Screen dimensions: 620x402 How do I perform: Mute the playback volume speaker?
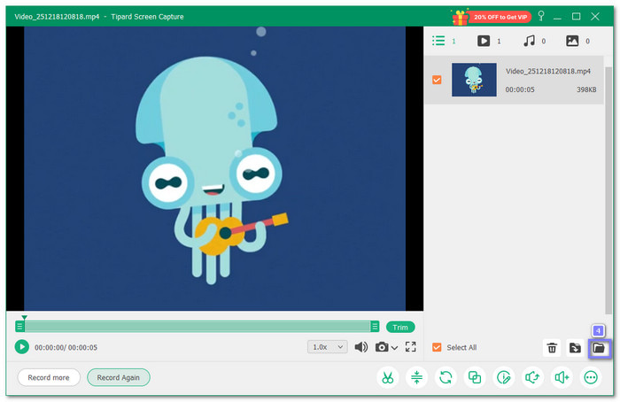tap(361, 347)
